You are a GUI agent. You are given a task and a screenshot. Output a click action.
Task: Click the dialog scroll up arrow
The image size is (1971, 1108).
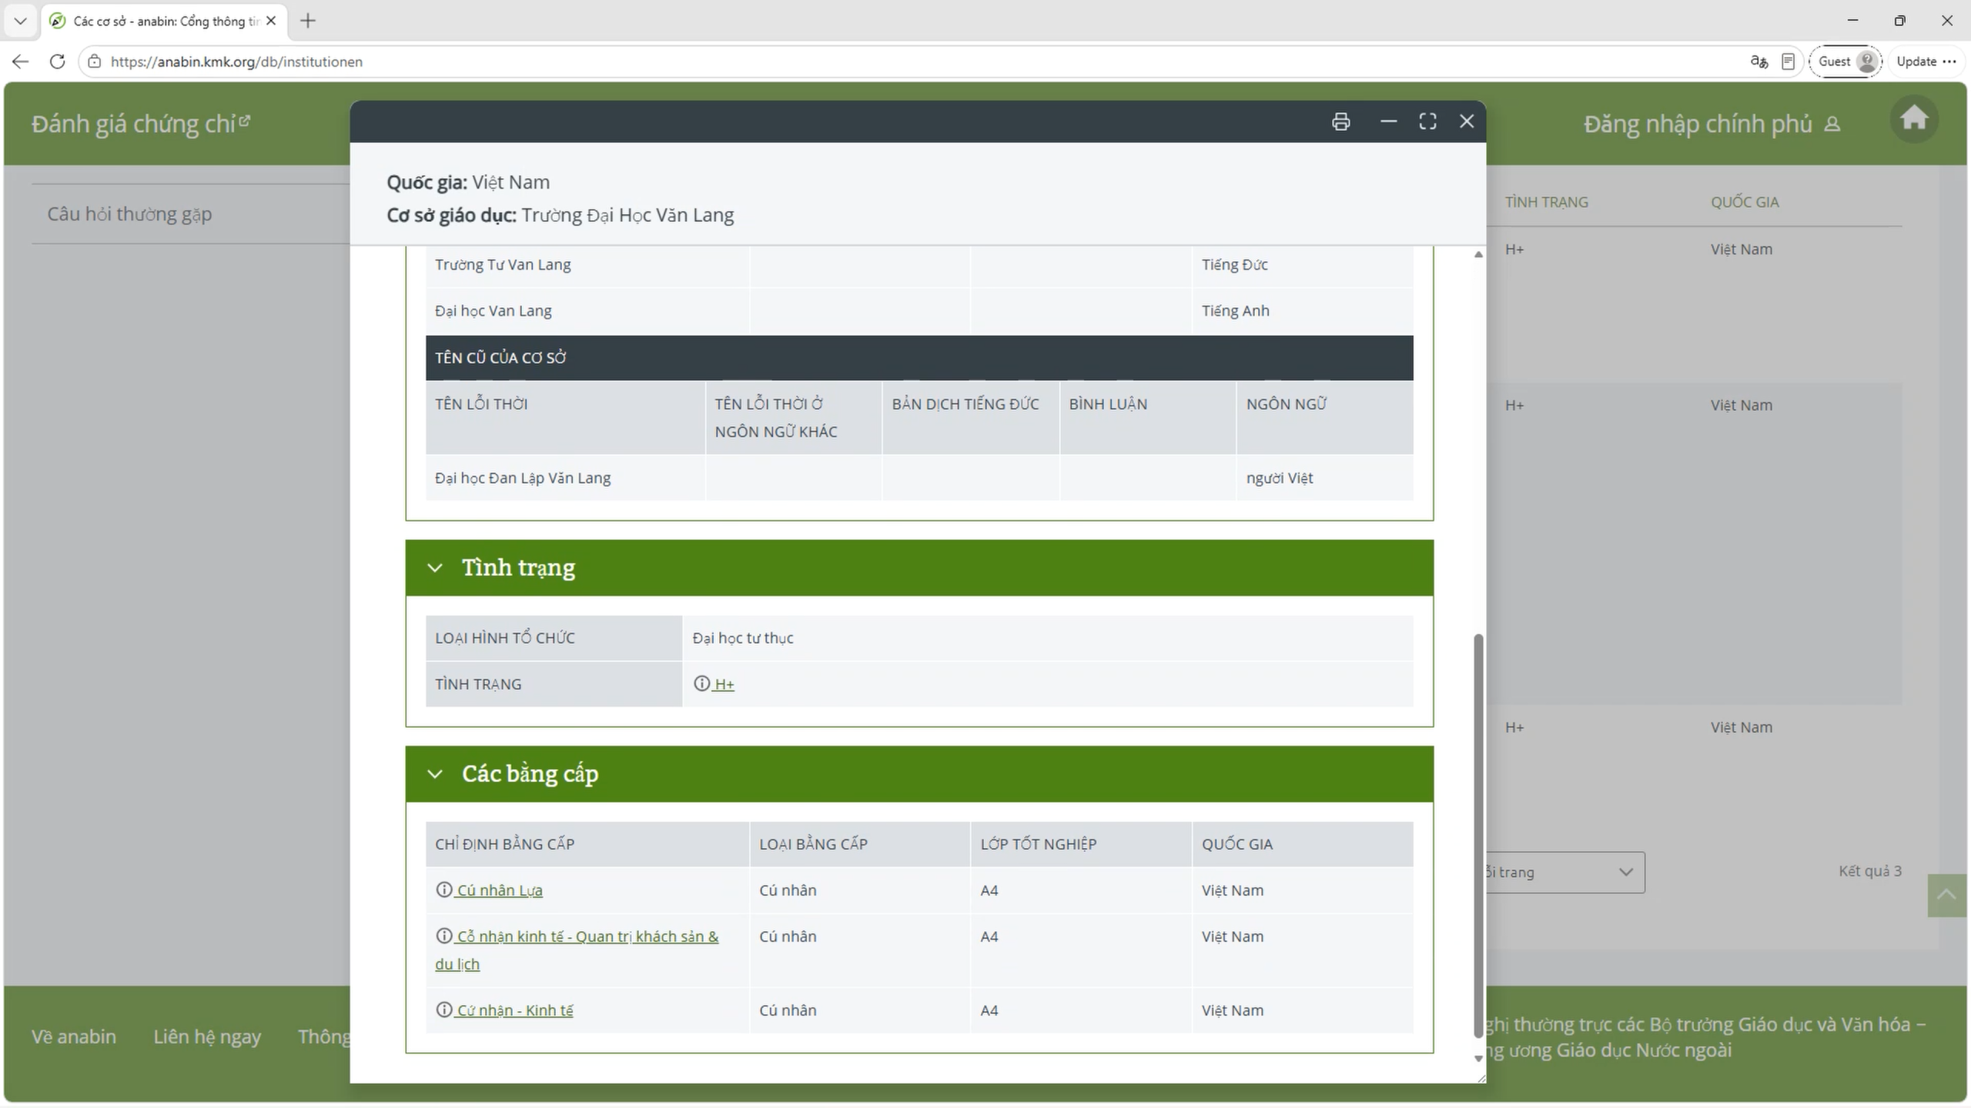point(1478,255)
